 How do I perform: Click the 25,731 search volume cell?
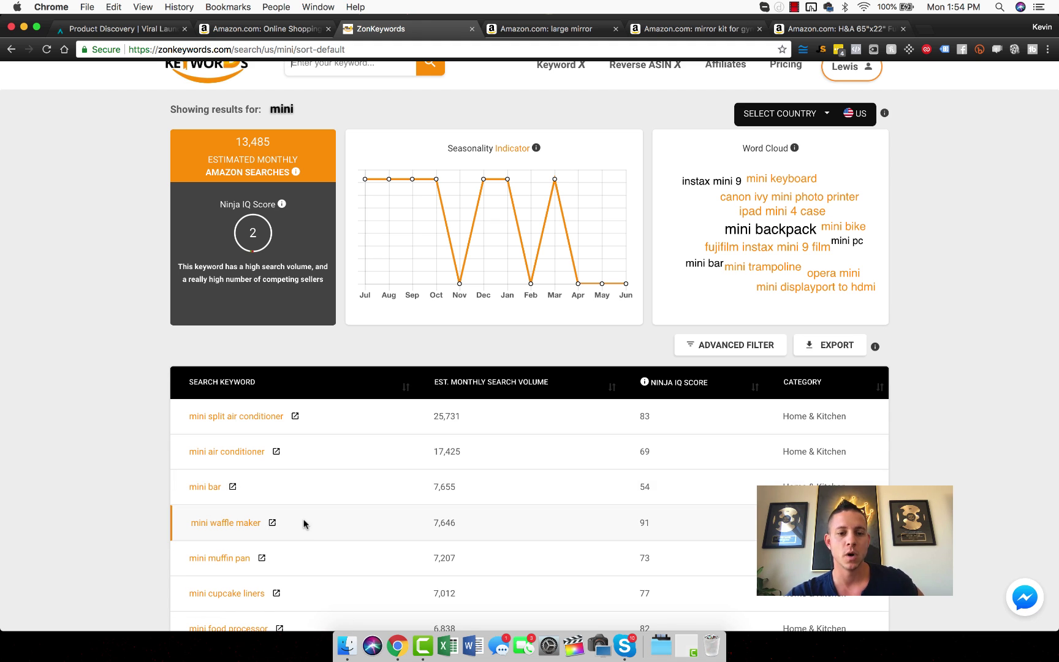(x=447, y=416)
